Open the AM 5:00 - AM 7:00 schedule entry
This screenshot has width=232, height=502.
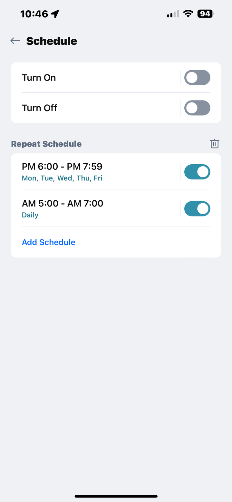pyautogui.click(x=95, y=209)
